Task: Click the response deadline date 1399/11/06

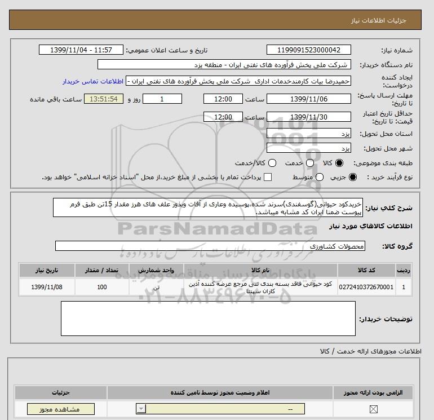Action: [x=309, y=99]
